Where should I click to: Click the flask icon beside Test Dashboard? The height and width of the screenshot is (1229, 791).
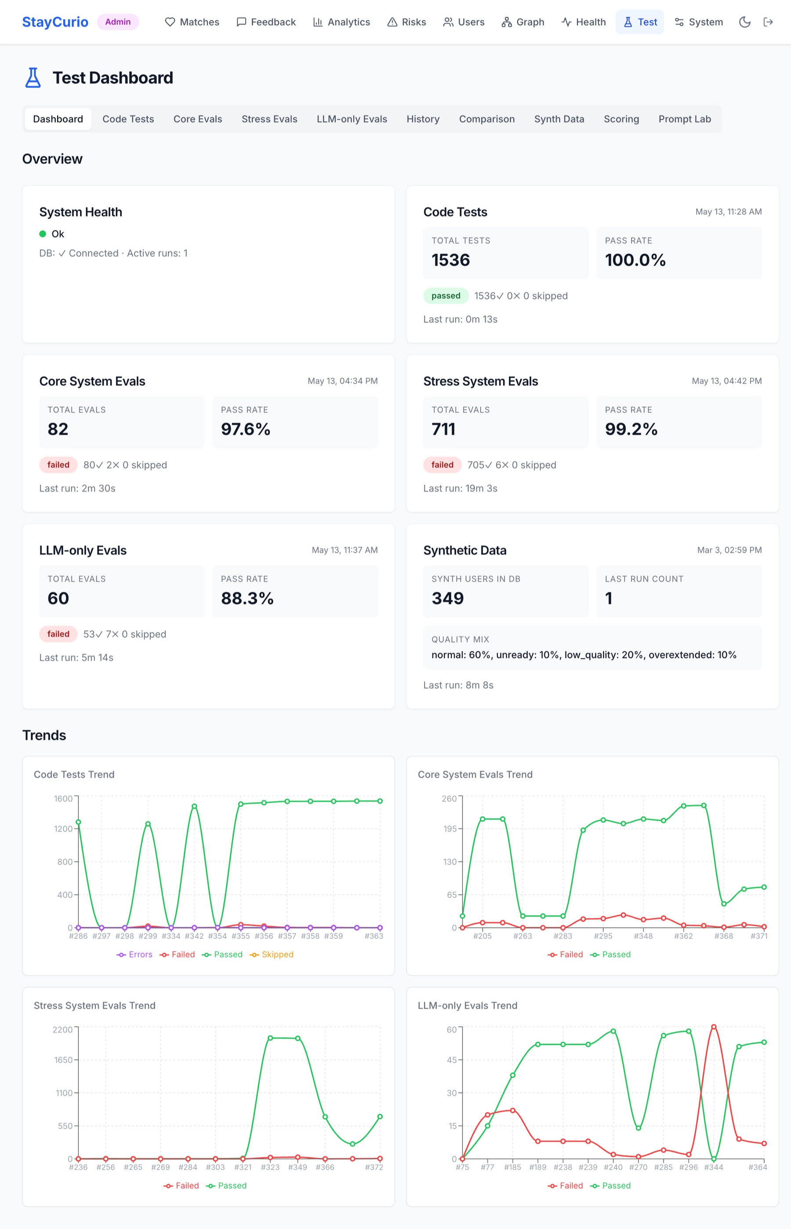point(33,77)
